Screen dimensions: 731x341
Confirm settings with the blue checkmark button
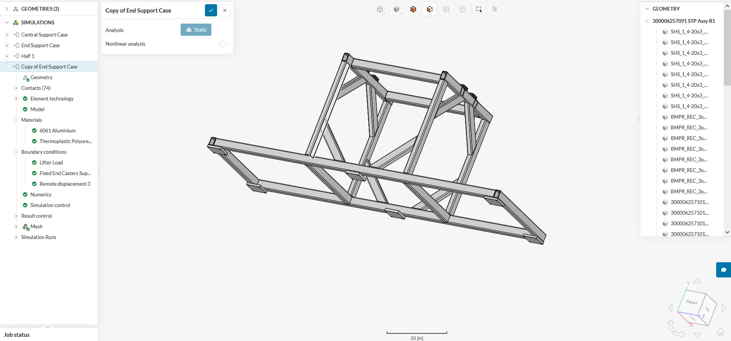211,10
